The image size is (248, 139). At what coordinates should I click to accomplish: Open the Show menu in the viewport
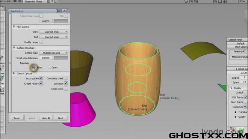[242, 1]
